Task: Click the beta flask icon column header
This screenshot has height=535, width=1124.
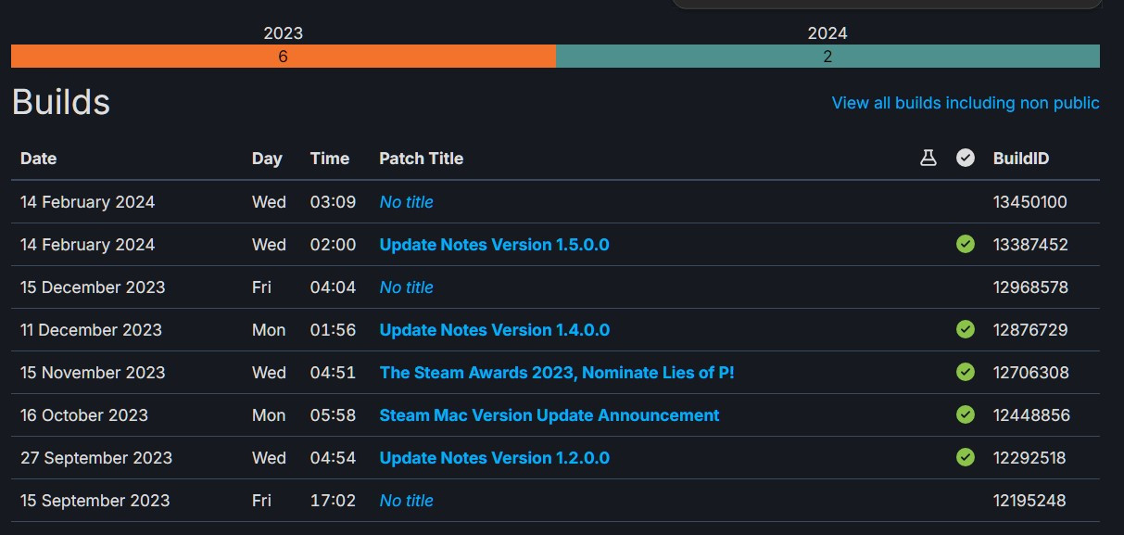Action: [x=928, y=158]
